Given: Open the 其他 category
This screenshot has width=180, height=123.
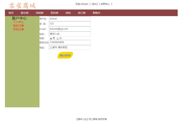Looking at the screenshot, I should [x=68, y=13].
